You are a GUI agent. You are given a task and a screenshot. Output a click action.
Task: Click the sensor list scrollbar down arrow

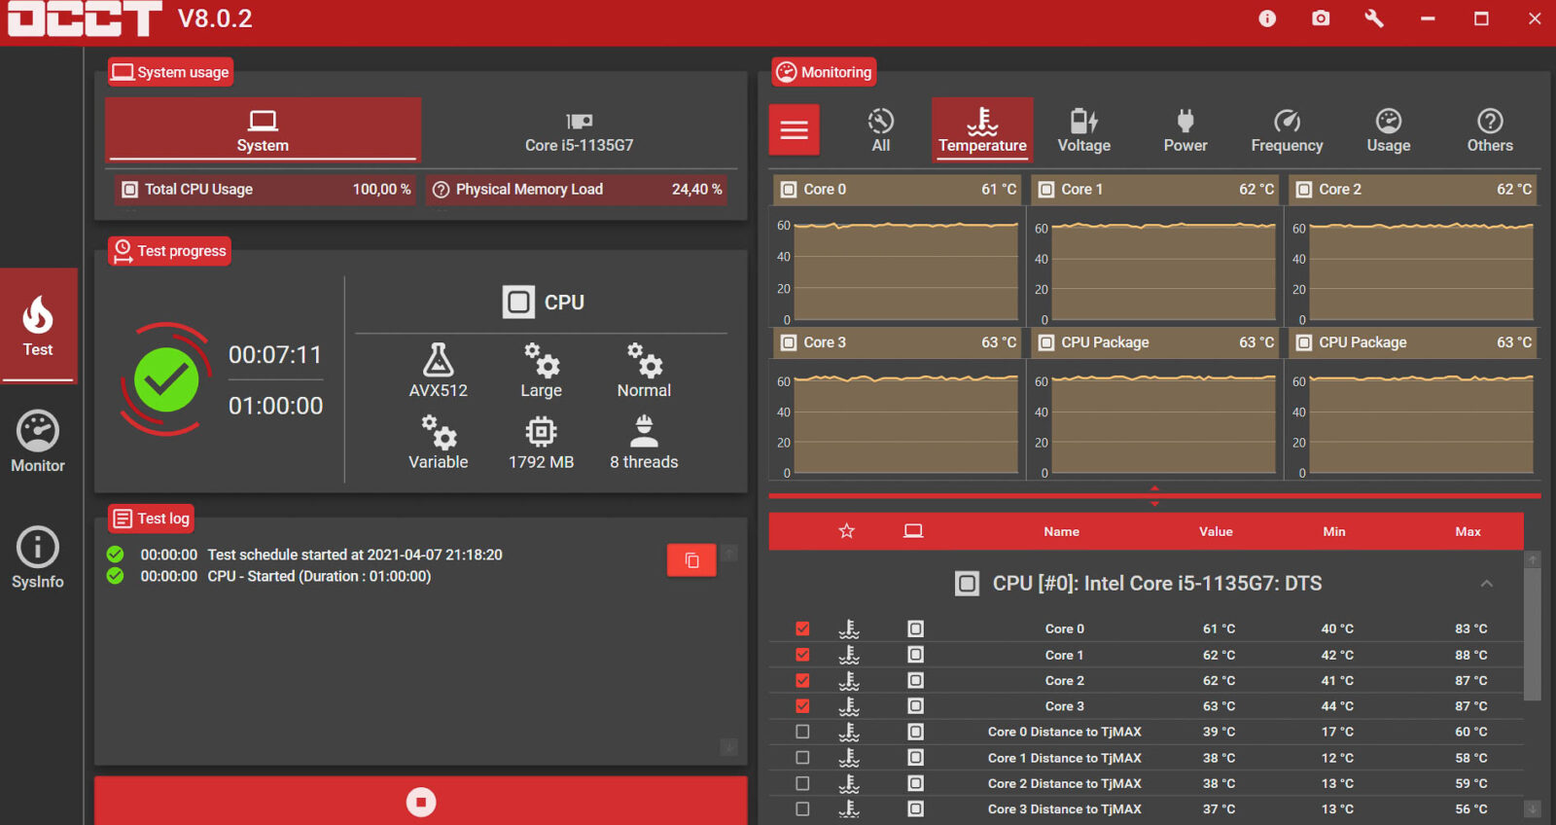[1533, 808]
